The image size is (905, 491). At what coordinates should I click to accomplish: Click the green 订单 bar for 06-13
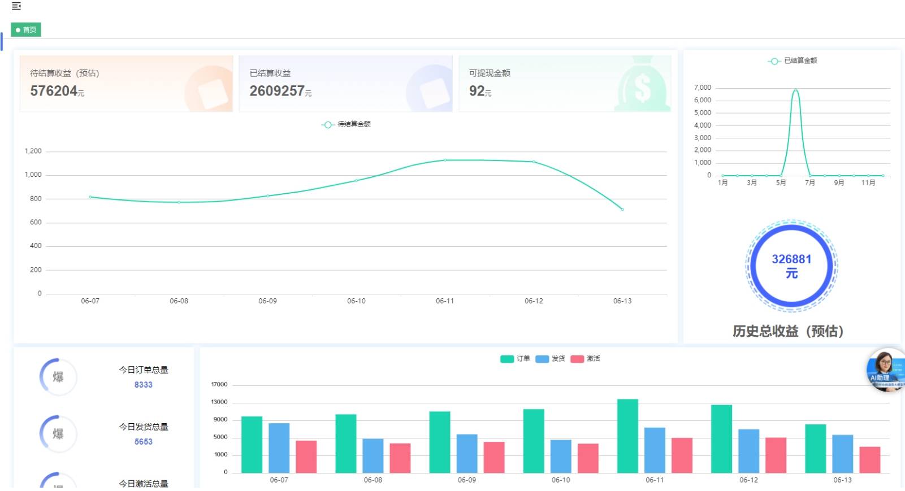tap(816, 449)
